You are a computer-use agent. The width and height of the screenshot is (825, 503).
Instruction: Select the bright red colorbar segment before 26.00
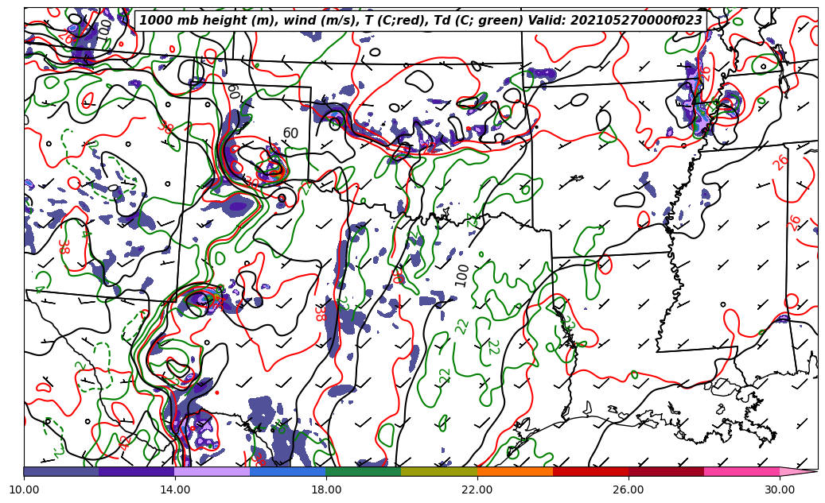pos(590,471)
